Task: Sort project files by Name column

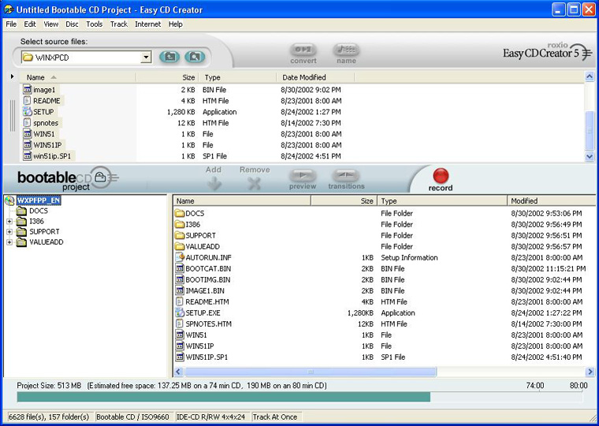Action: tap(242, 201)
